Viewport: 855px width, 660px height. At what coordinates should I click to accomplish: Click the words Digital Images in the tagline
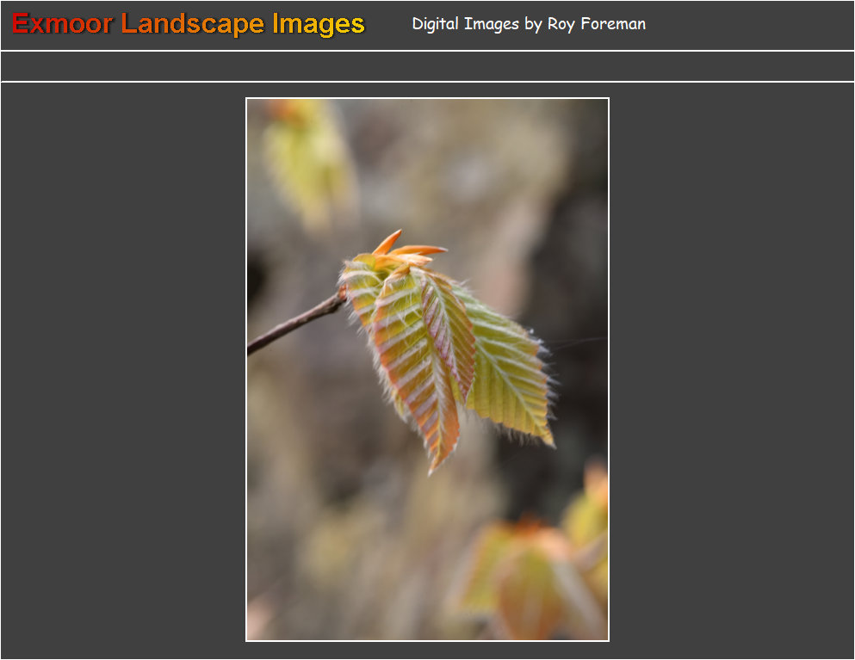(465, 24)
